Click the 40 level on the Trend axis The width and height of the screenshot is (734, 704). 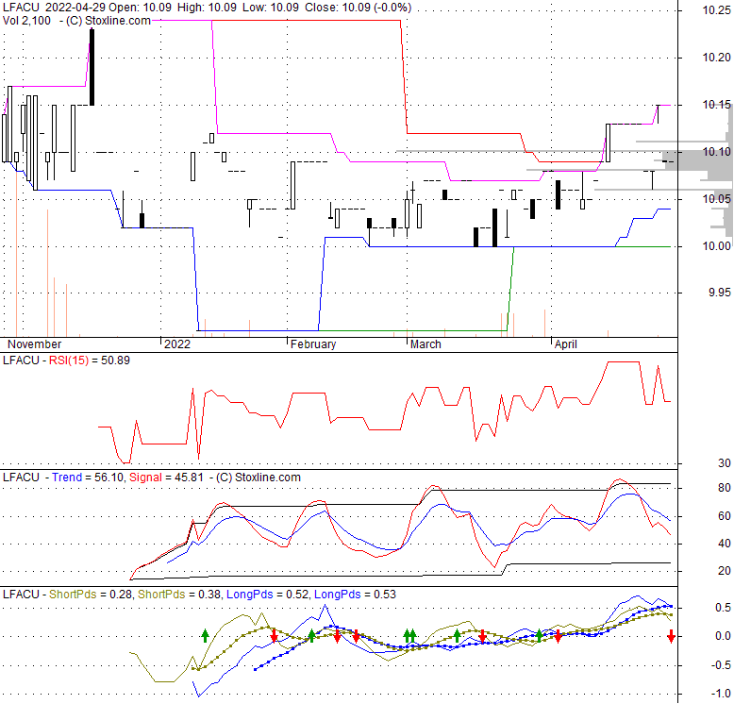(725, 544)
